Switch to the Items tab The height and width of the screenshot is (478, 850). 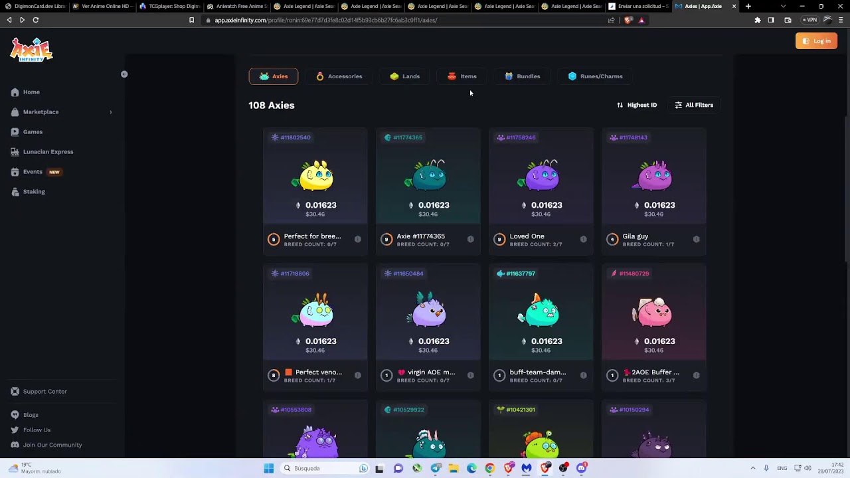click(x=462, y=76)
